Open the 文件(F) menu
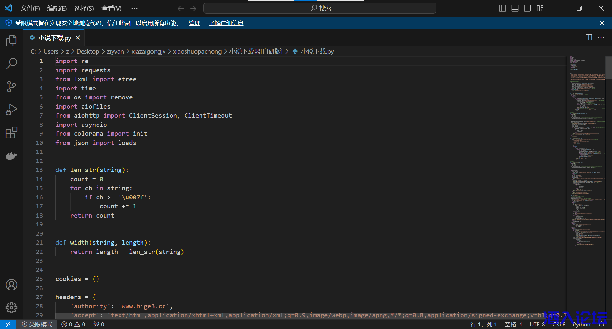This screenshot has width=612, height=329. [30, 8]
